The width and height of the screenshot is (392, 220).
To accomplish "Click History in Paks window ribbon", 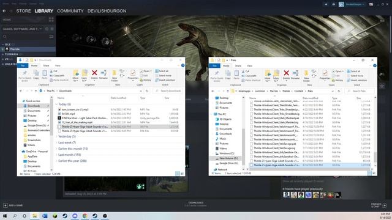I will pyautogui.click(x=337, y=80).
